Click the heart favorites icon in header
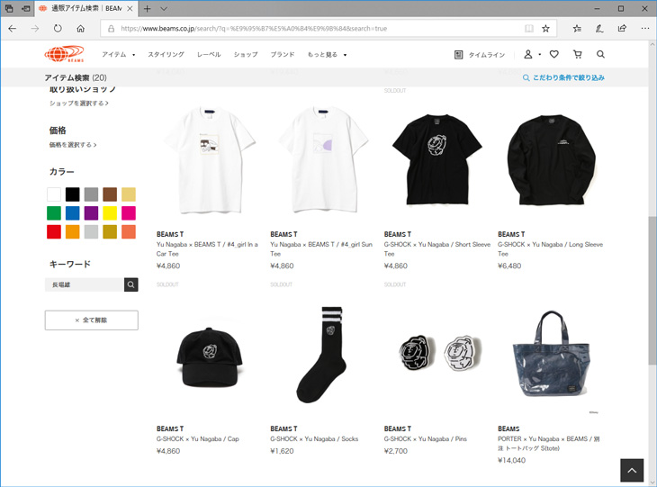Image resolution: width=657 pixels, height=487 pixels. [553, 55]
